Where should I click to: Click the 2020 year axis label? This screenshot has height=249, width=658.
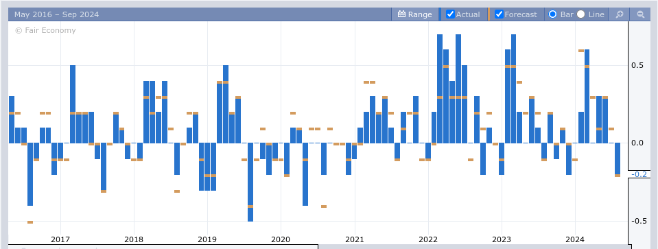(281, 239)
